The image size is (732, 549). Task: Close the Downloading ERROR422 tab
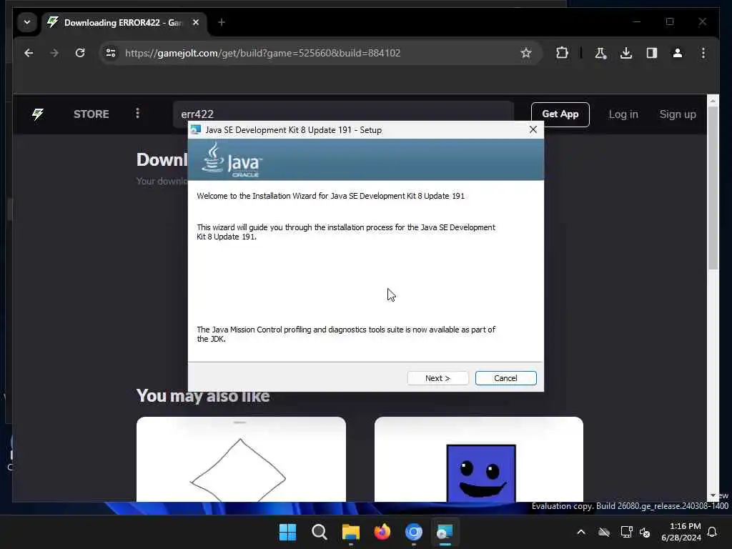pos(196,22)
